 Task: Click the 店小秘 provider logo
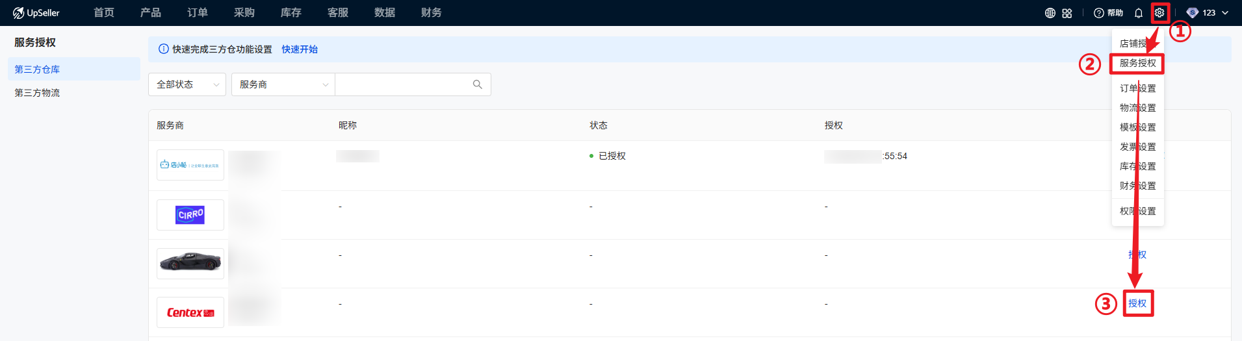click(190, 165)
